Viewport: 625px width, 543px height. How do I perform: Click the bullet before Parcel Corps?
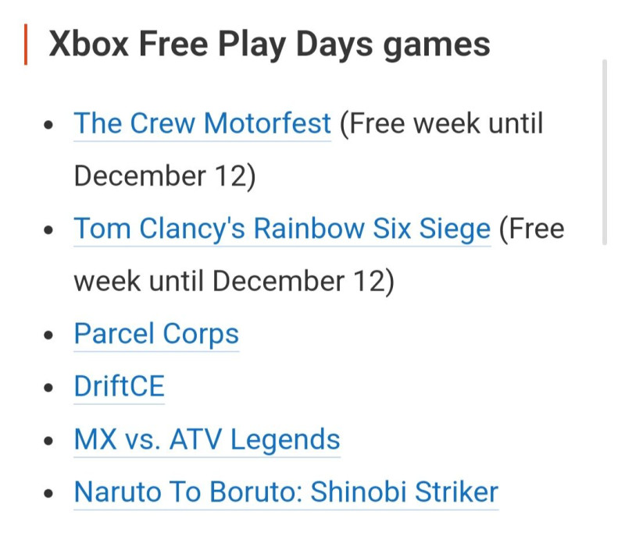(x=50, y=335)
